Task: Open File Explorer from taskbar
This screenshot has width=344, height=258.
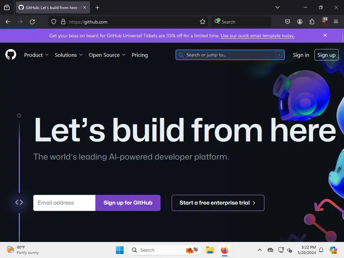Action: [210, 250]
